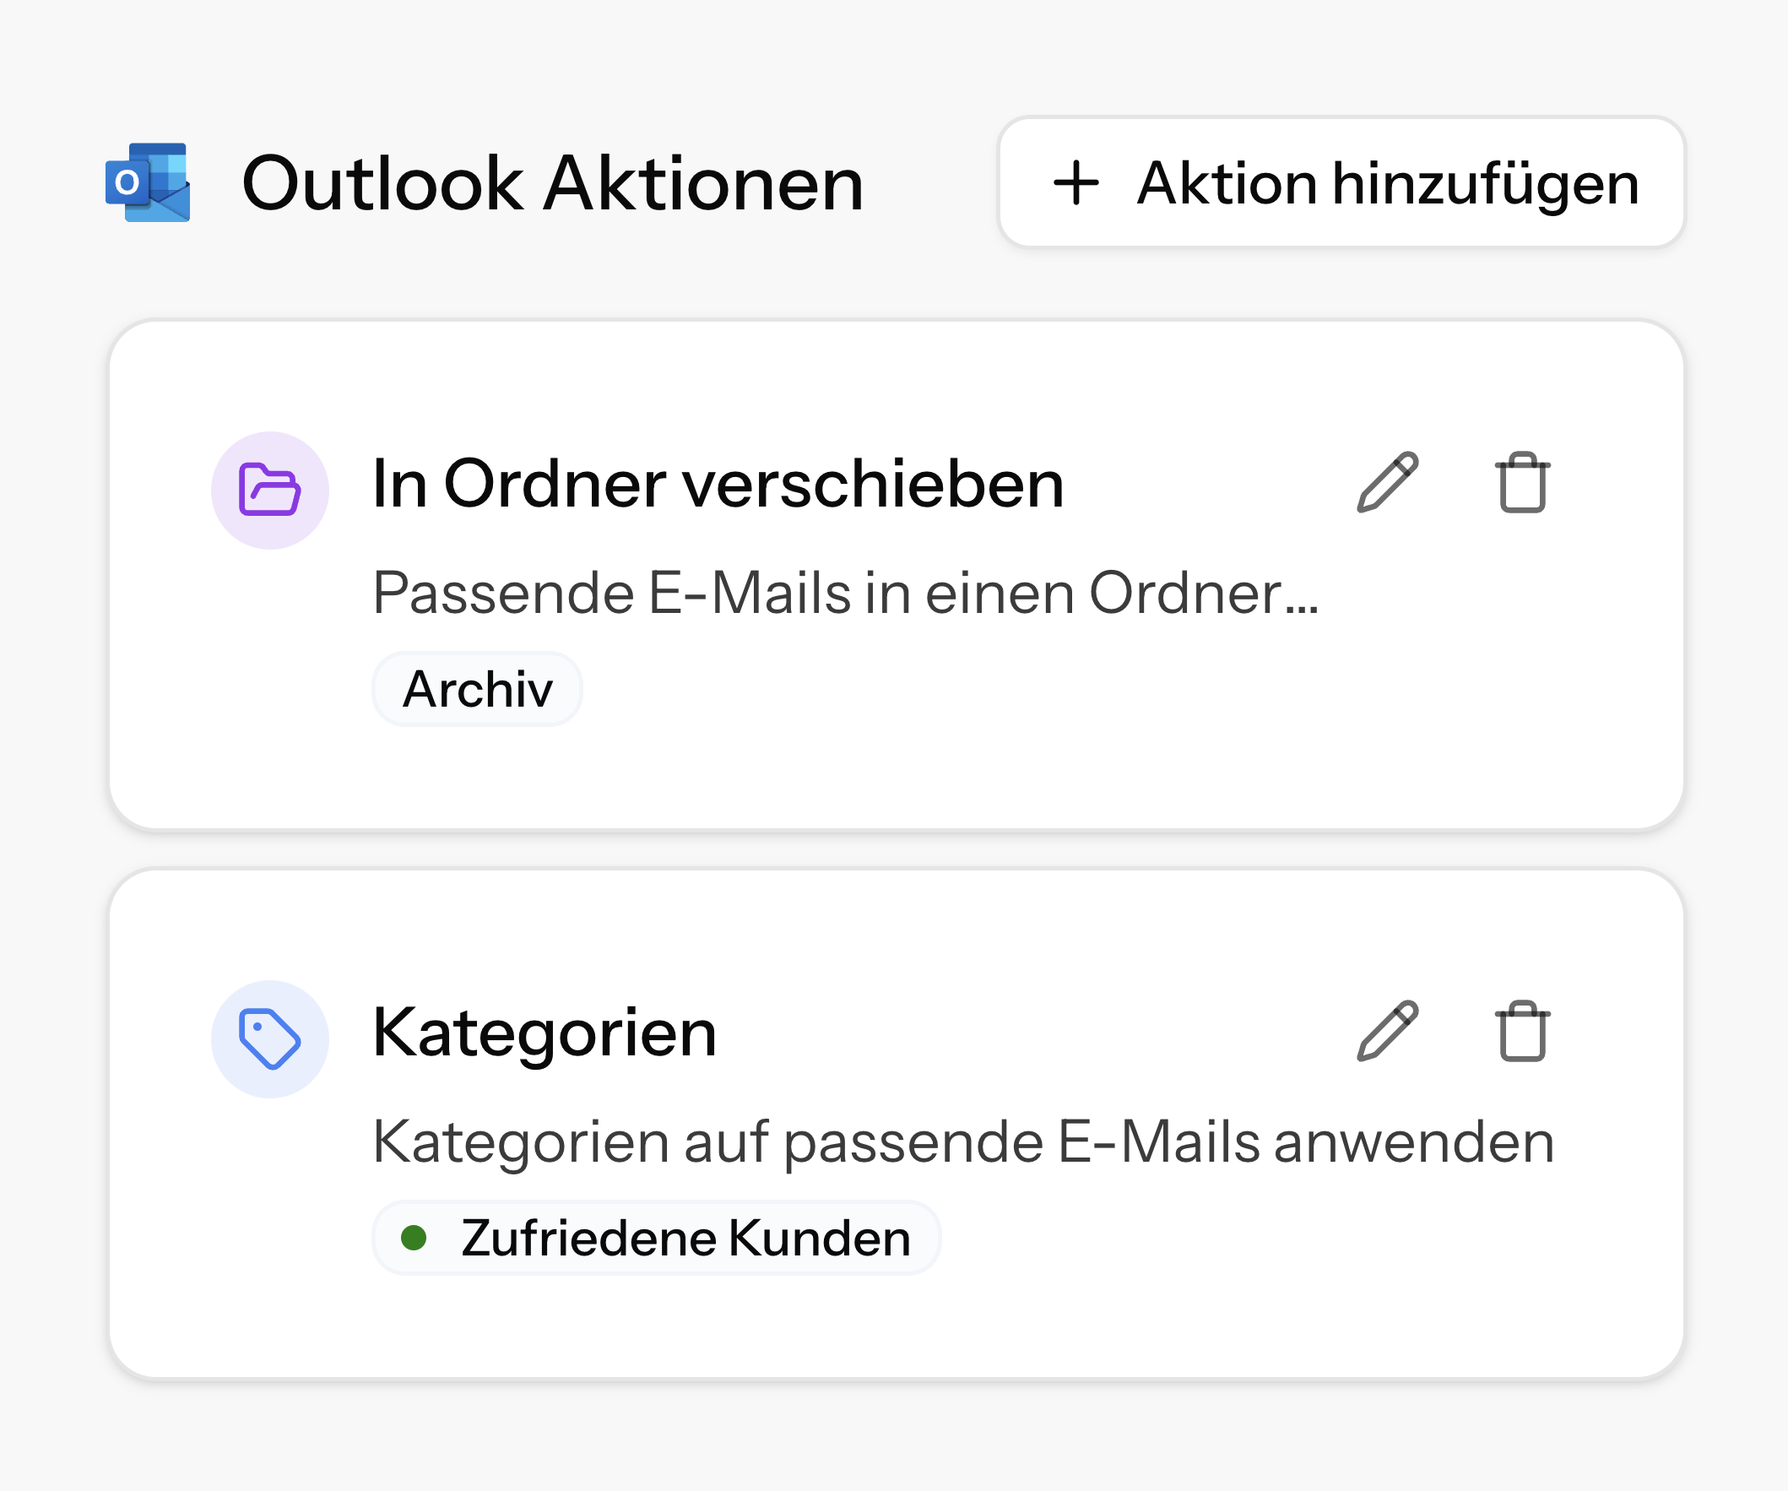Image resolution: width=1788 pixels, height=1491 pixels.
Task: Click the Outlook Aktionen heading
Action: click(554, 183)
